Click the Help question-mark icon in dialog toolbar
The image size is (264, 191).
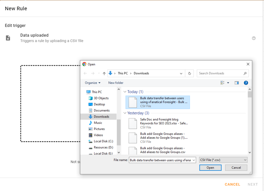pyautogui.click(x=246, y=83)
